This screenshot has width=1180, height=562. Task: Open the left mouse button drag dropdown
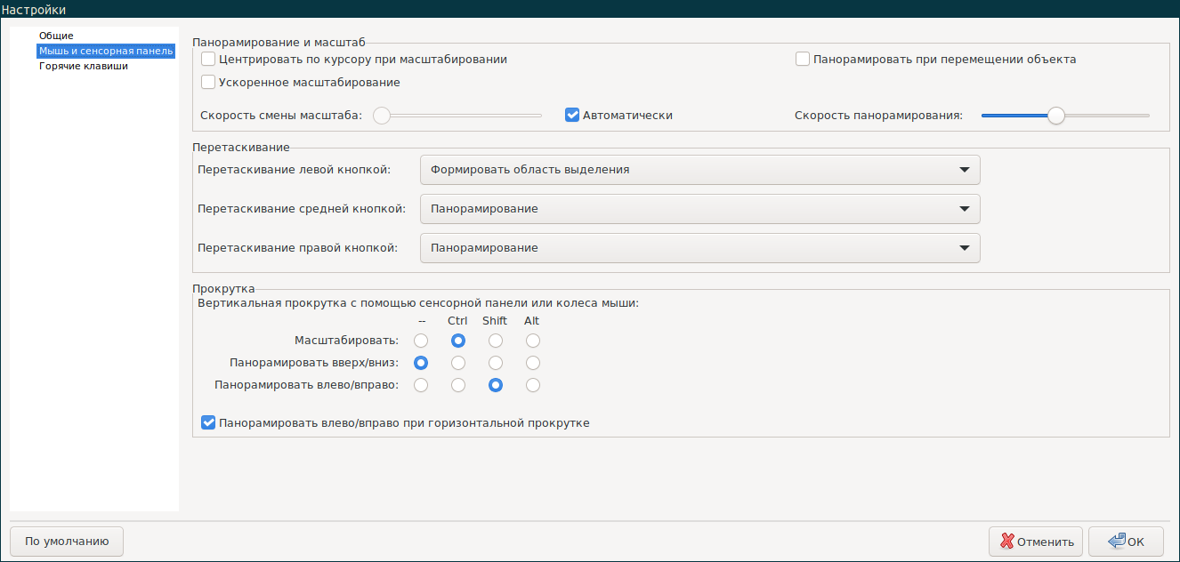699,169
